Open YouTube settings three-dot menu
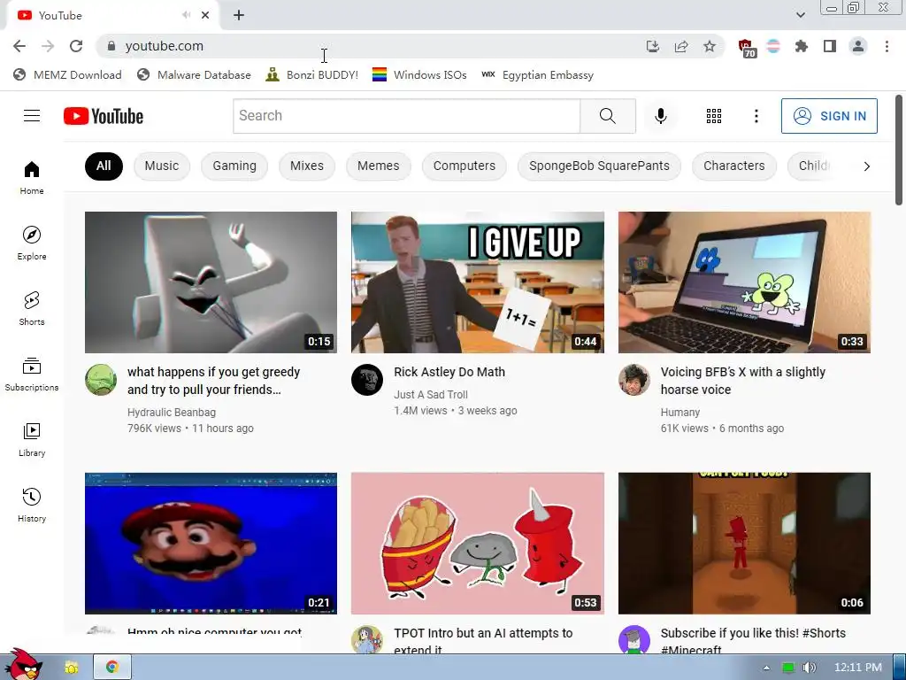Image resolution: width=906 pixels, height=680 pixels. tap(756, 116)
